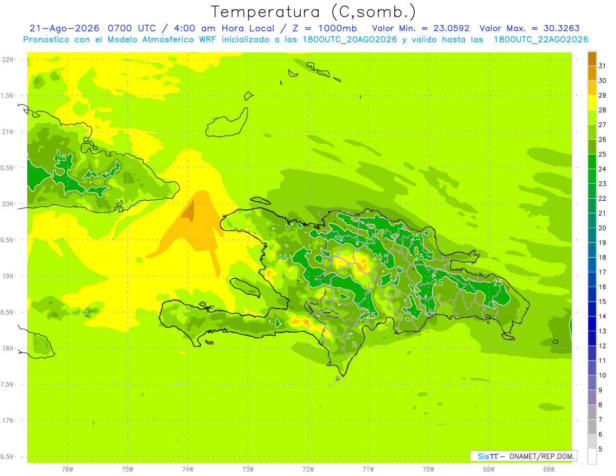Click 'Valor Min. = 23.0592' value

coord(420,28)
